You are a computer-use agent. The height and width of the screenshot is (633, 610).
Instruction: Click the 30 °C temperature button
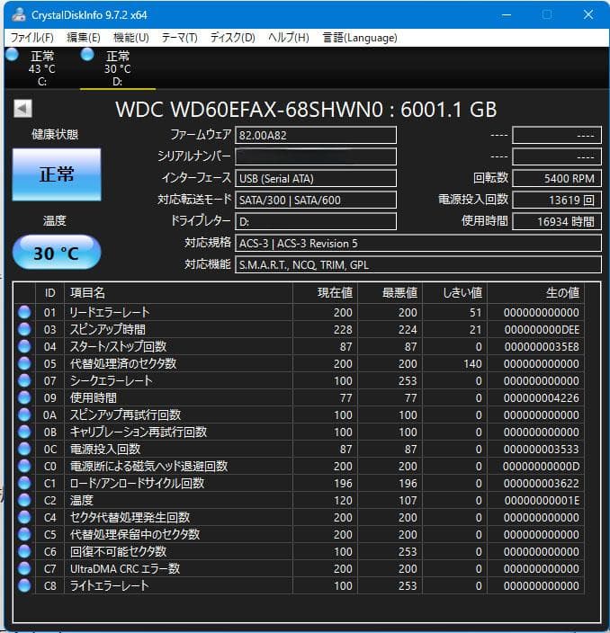[x=57, y=253]
